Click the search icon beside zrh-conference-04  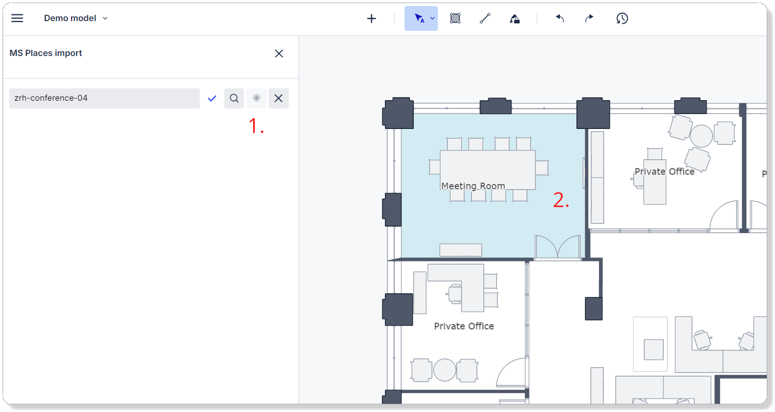pyautogui.click(x=234, y=98)
